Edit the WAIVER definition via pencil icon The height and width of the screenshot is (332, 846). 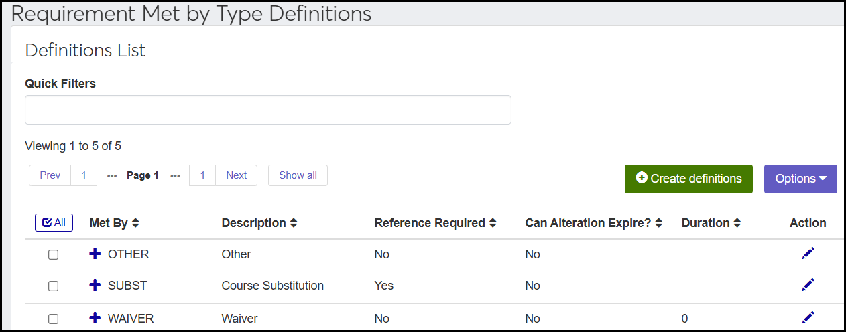pos(808,317)
